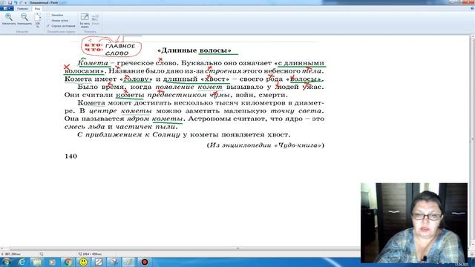Click Save in the quick access toolbar
The width and height of the screenshot is (475, 267).
pos(10,2)
